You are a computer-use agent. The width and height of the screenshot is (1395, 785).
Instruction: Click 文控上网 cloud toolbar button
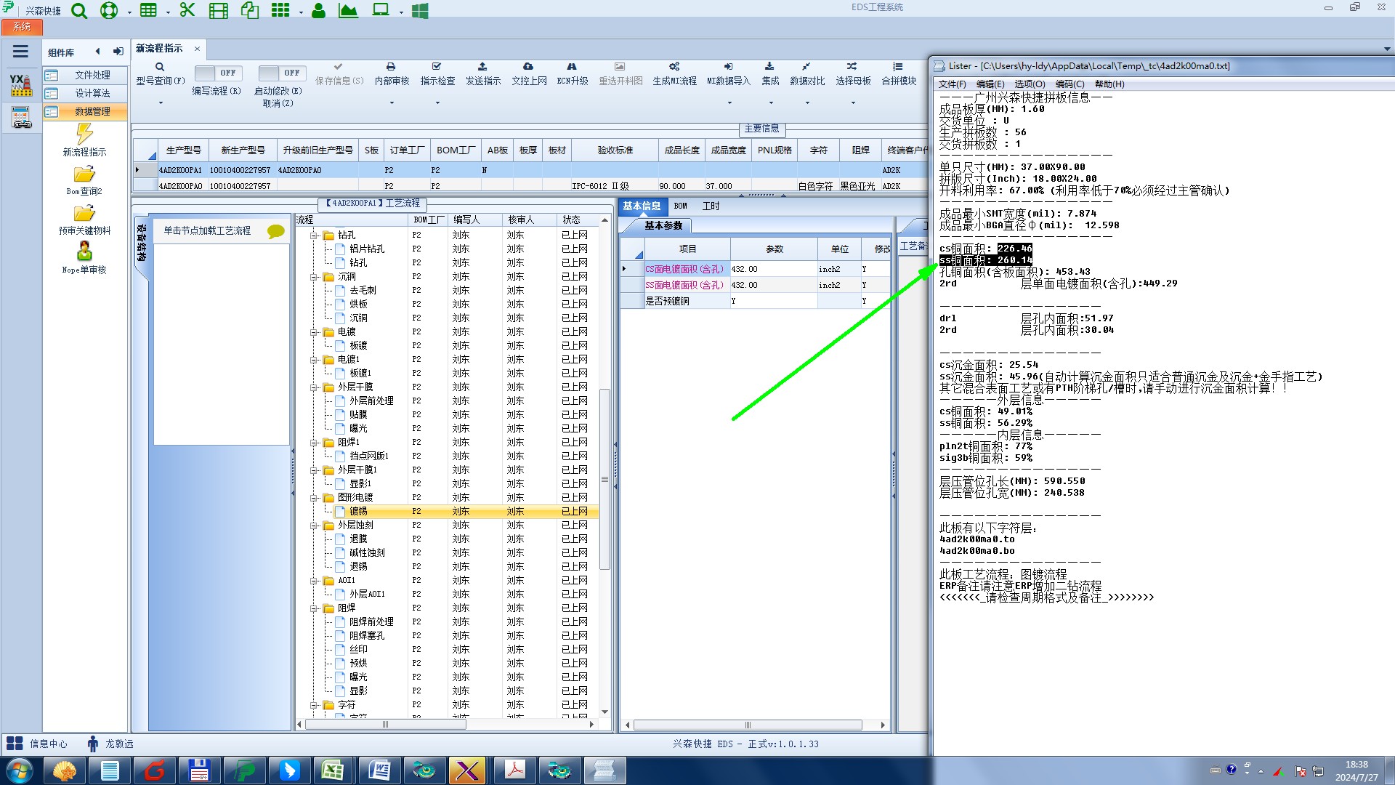529,73
